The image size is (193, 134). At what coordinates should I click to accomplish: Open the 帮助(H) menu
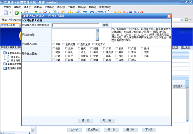(92, 7)
